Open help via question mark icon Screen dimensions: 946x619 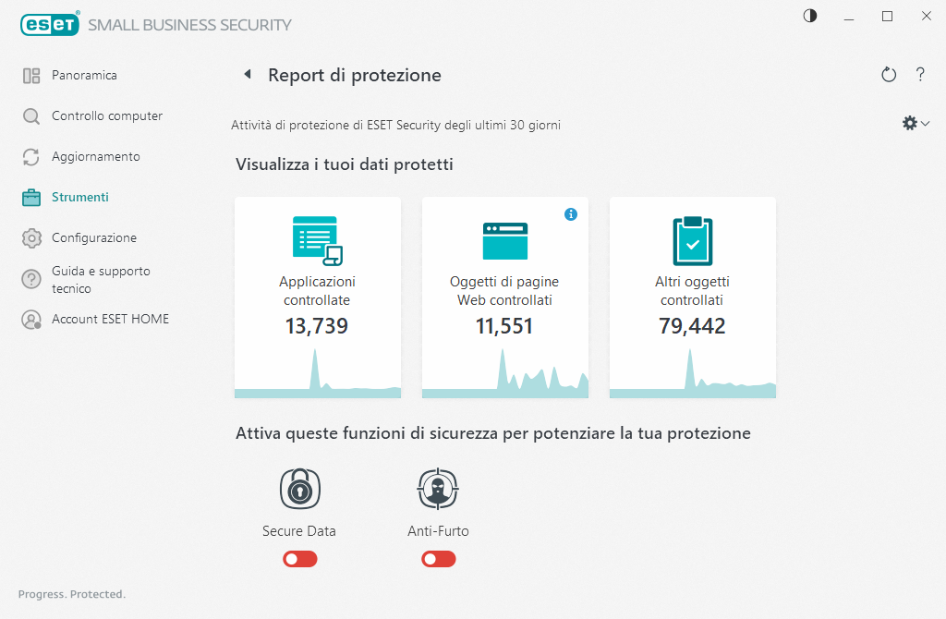(920, 75)
